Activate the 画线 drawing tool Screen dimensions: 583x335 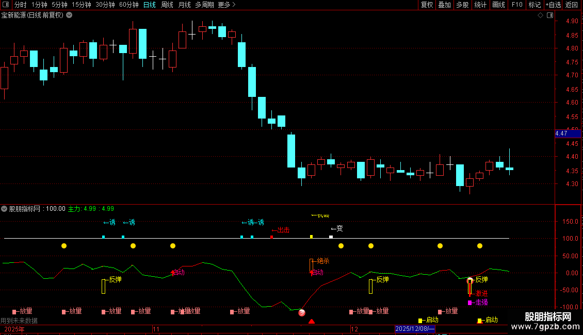(x=498, y=5)
